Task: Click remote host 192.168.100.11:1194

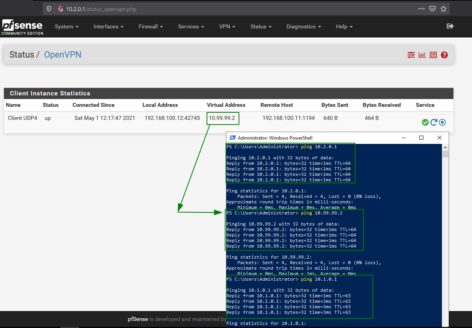Action: click(289, 118)
